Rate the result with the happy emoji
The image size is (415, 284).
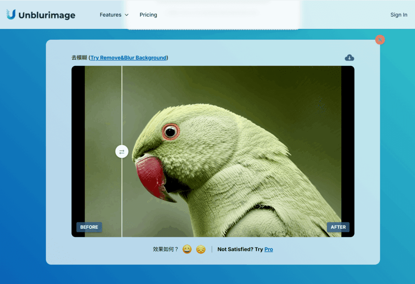[187, 249]
